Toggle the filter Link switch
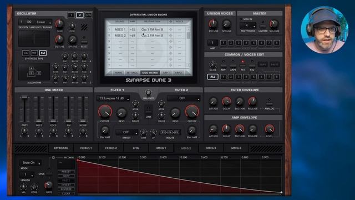Viewport: 355px width, 200px height. pyautogui.click(x=149, y=112)
